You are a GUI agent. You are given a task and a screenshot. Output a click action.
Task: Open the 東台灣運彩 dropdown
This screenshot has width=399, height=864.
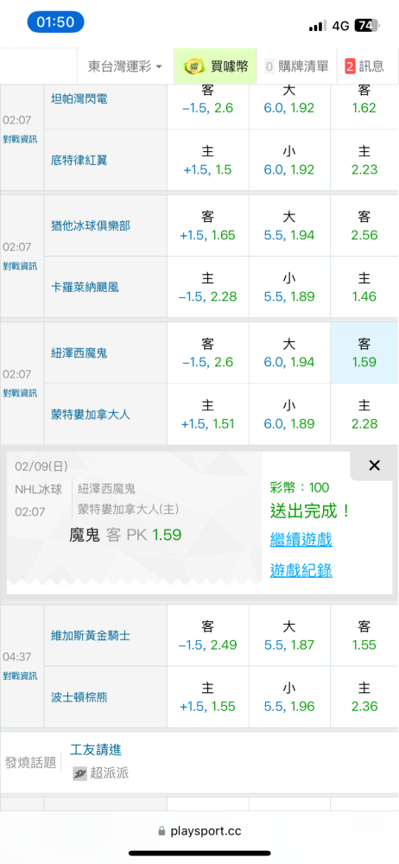click(x=125, y=67)
